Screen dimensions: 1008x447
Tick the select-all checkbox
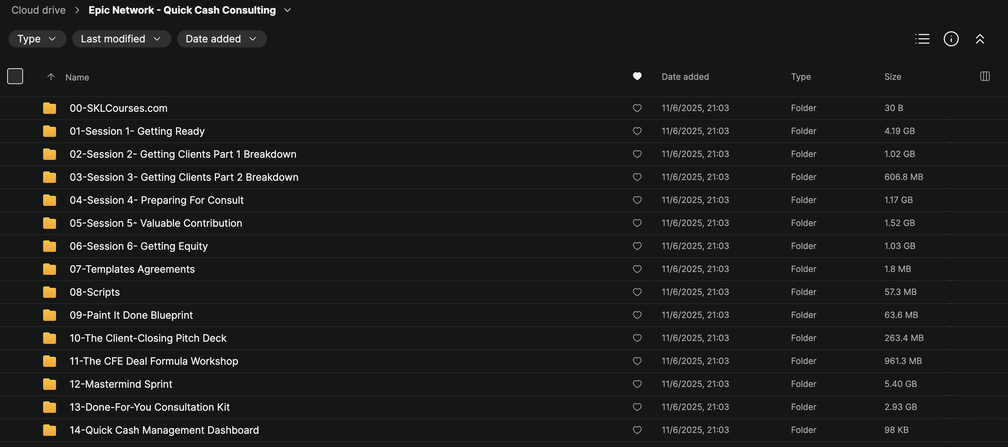[x=15, y=76]
